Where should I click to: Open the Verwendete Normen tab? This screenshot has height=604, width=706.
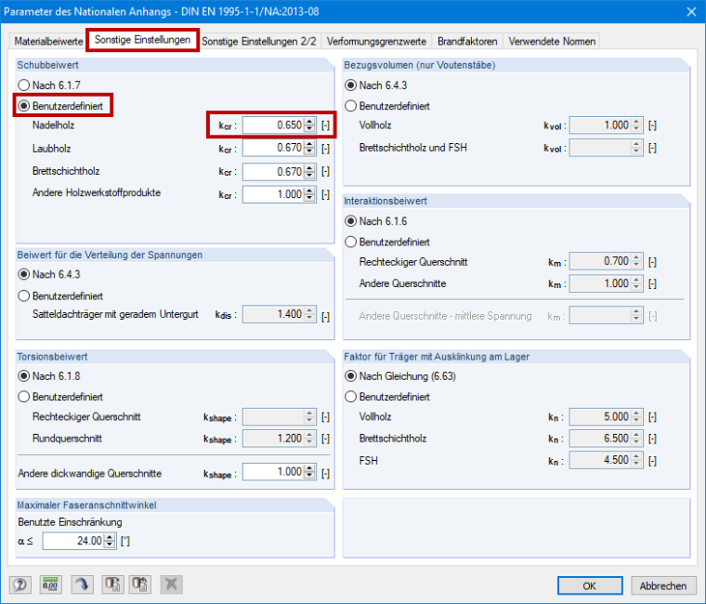click(552, 42)
